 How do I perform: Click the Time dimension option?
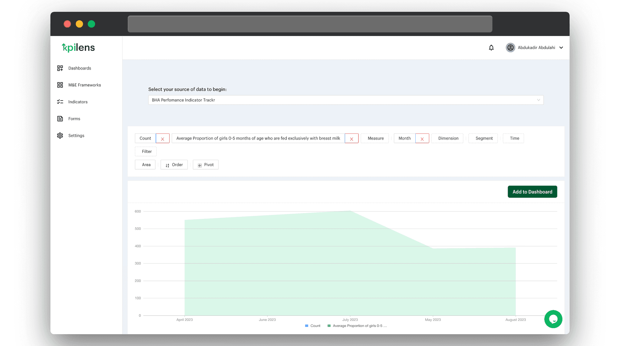click(x=514, y=138)
